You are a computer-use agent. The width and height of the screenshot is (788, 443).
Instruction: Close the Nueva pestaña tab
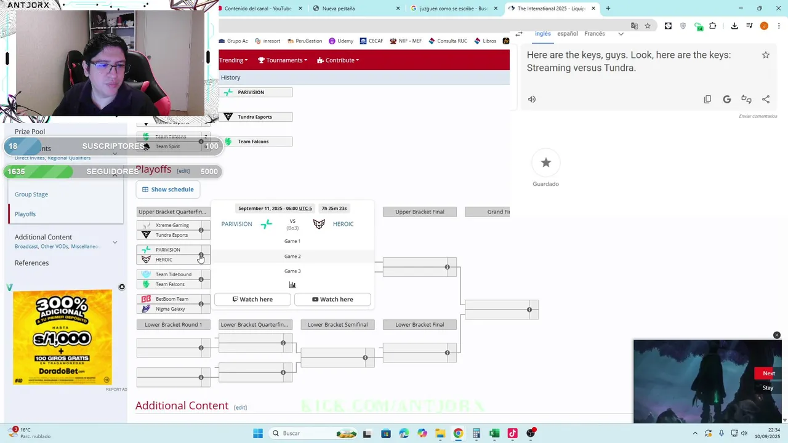point(398,9)
